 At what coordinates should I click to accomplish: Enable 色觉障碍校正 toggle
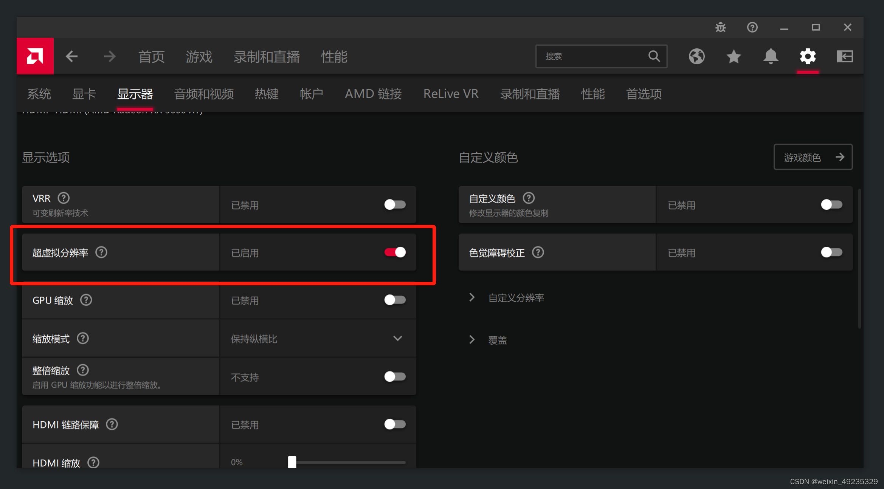tap(831, 252)
